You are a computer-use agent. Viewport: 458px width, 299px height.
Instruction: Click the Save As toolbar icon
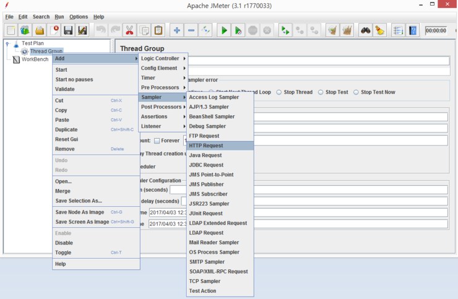click(82, 30)
